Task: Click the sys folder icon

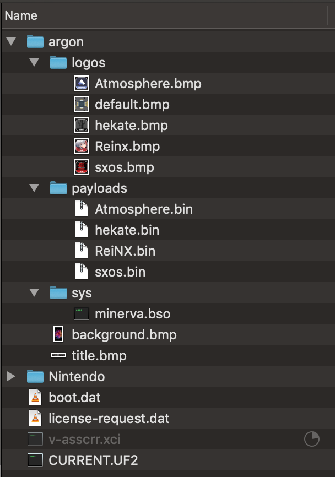Action: [58, 292]
